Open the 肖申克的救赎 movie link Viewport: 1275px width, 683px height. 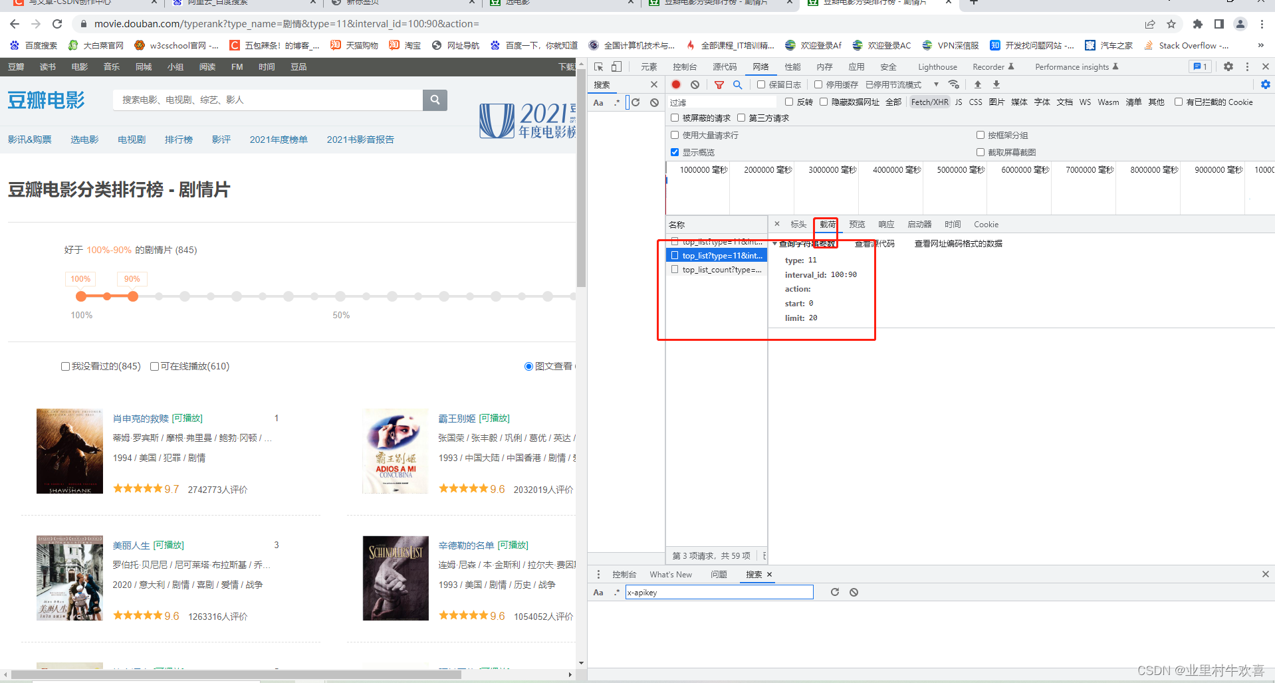[x=141, y=419]
